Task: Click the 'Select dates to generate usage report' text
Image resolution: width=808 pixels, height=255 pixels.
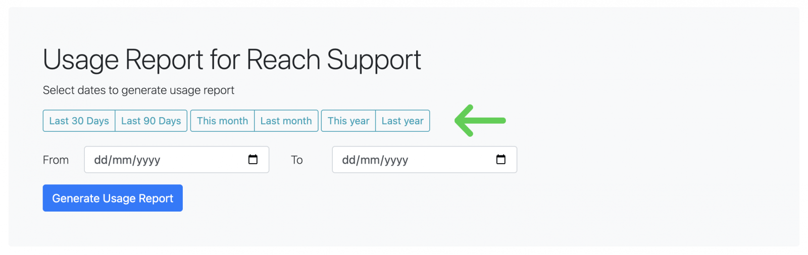Action: point(138,90)
